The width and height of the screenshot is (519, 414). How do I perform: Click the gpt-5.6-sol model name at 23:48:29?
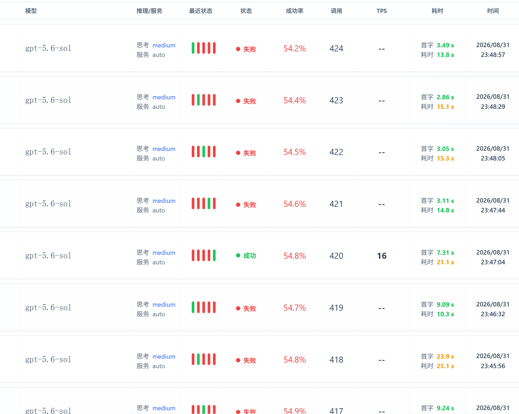(48, 100)
